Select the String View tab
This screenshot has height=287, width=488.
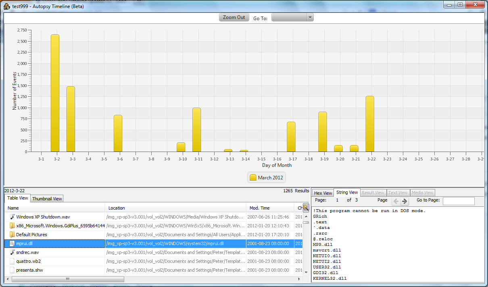tap(347, 193)
